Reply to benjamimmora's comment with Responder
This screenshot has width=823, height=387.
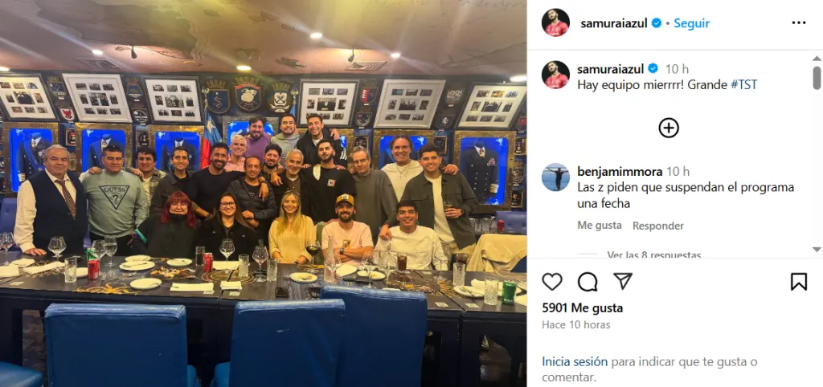(657, 226)
